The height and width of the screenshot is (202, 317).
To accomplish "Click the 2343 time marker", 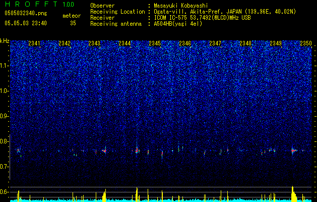I will coord(94,43).
